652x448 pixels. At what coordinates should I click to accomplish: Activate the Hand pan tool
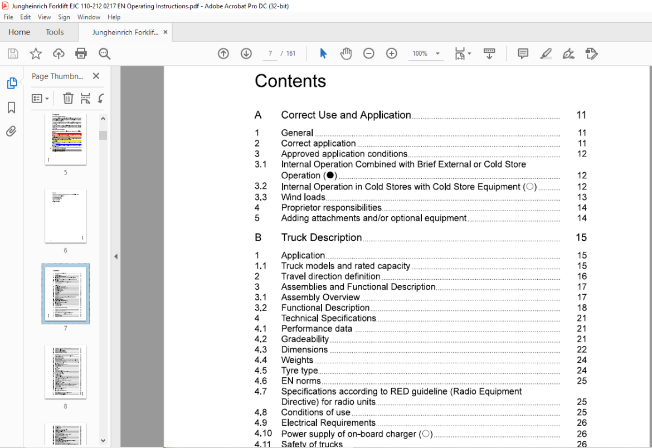click(346, 53)
